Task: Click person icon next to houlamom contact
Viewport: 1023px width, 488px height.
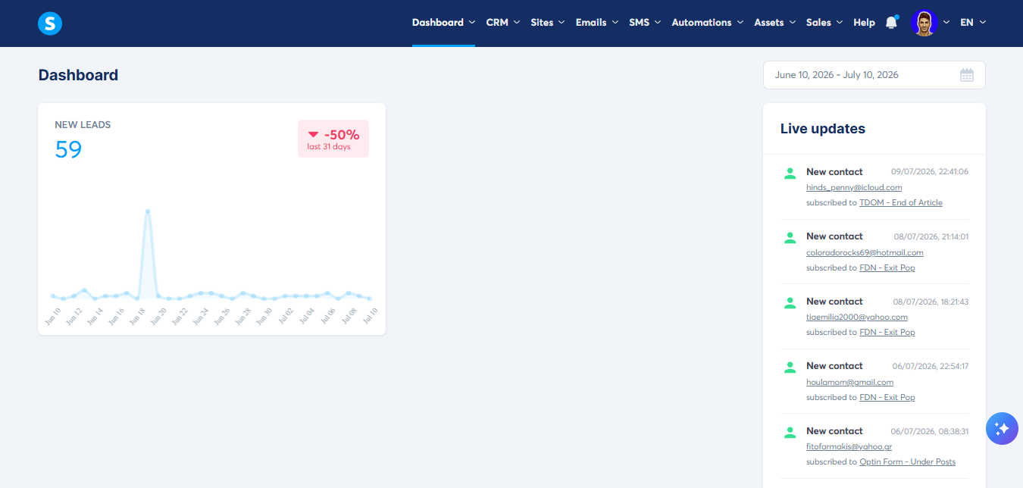Action: [x=790, y=367]
